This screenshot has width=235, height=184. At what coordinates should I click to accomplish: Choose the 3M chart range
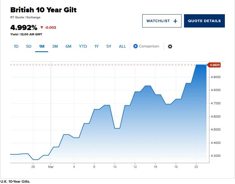tap(55, 46)
